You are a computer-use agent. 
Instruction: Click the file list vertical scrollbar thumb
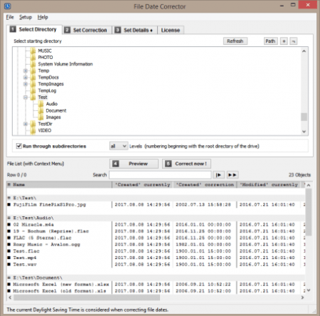pos(309,212)
